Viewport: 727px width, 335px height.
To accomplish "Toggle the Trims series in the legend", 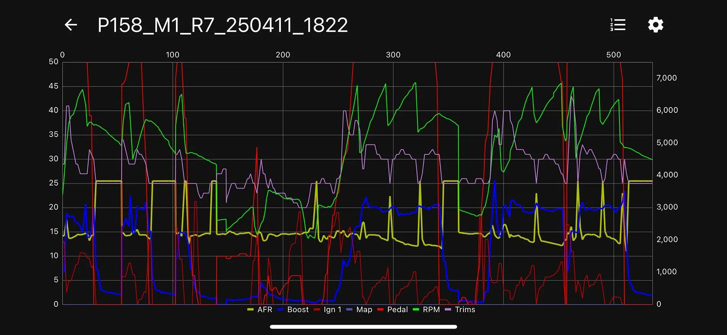I will (x=460, y=309).
